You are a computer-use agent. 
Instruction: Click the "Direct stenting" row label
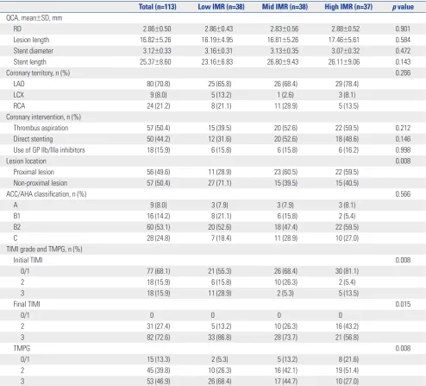coord(33,139)
